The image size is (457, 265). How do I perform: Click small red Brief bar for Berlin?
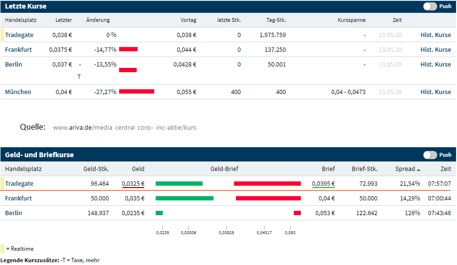point(297,213)
